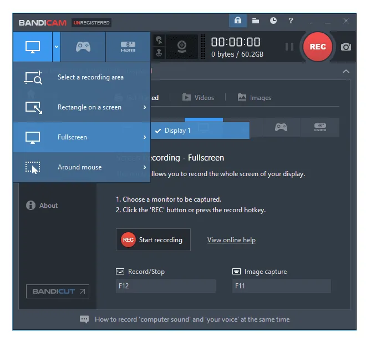Click the Fullscreen monitor icon in menu
This screenshot has height=340, width=371.
(x=33, y=138)
